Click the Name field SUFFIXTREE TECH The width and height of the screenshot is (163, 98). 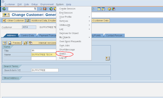[44, 55]
